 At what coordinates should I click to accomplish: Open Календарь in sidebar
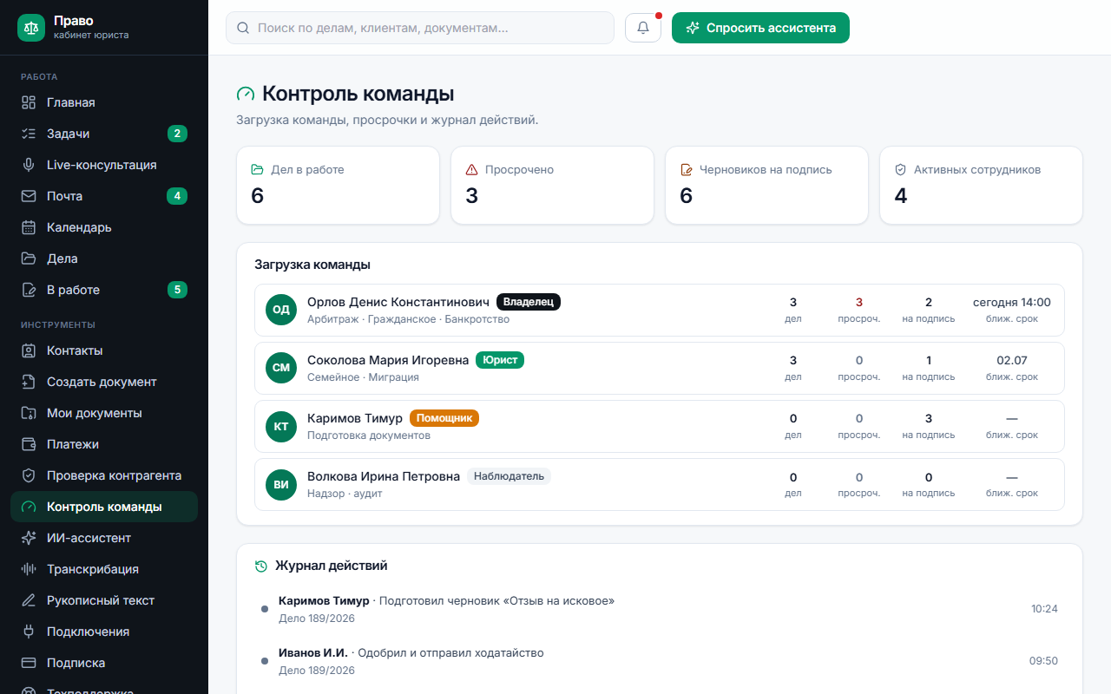click(104, 227)
